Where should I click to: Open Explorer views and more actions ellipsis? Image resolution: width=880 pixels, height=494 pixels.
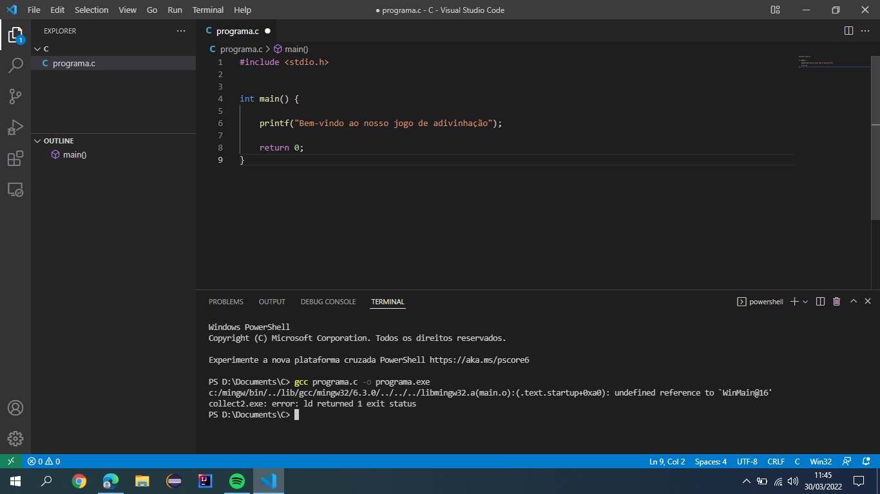pyautogui.click(x=181, y=31)
